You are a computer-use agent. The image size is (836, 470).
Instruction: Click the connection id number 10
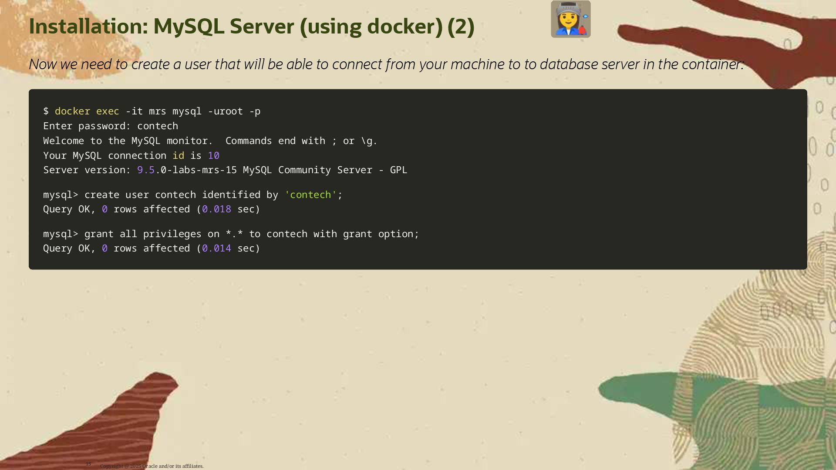click(213, 156)
